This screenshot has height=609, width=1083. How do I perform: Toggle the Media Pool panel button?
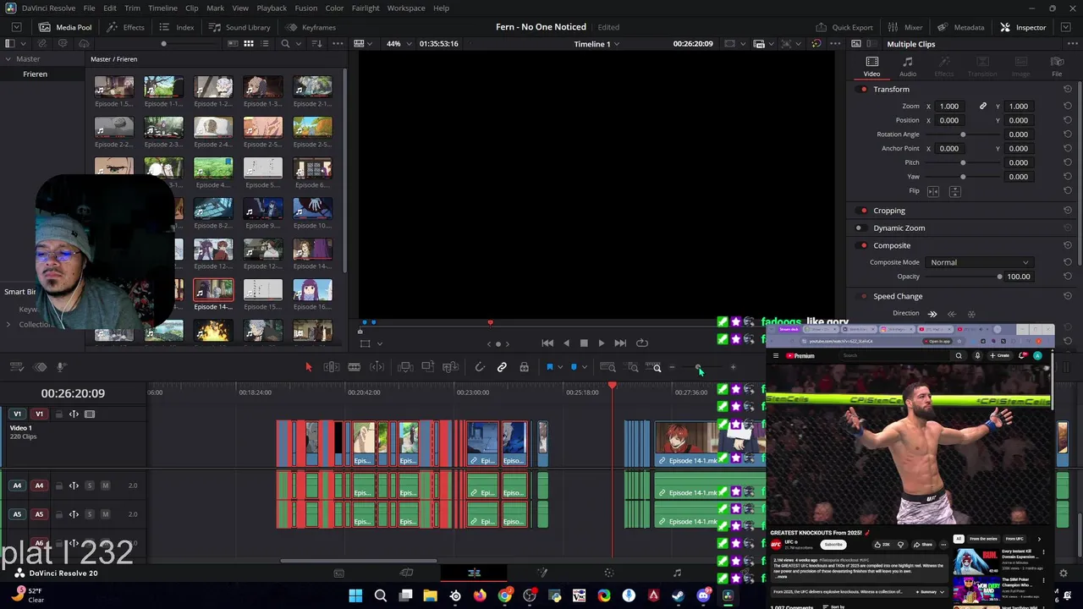pos(65,27)
